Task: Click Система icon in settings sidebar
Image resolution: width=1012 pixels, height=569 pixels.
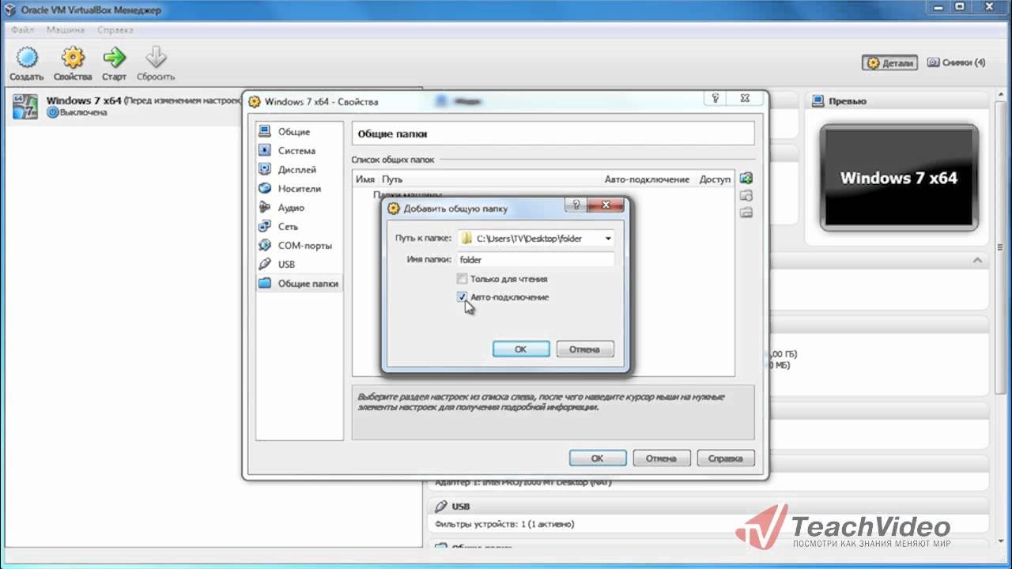Action: click(265, 150)
